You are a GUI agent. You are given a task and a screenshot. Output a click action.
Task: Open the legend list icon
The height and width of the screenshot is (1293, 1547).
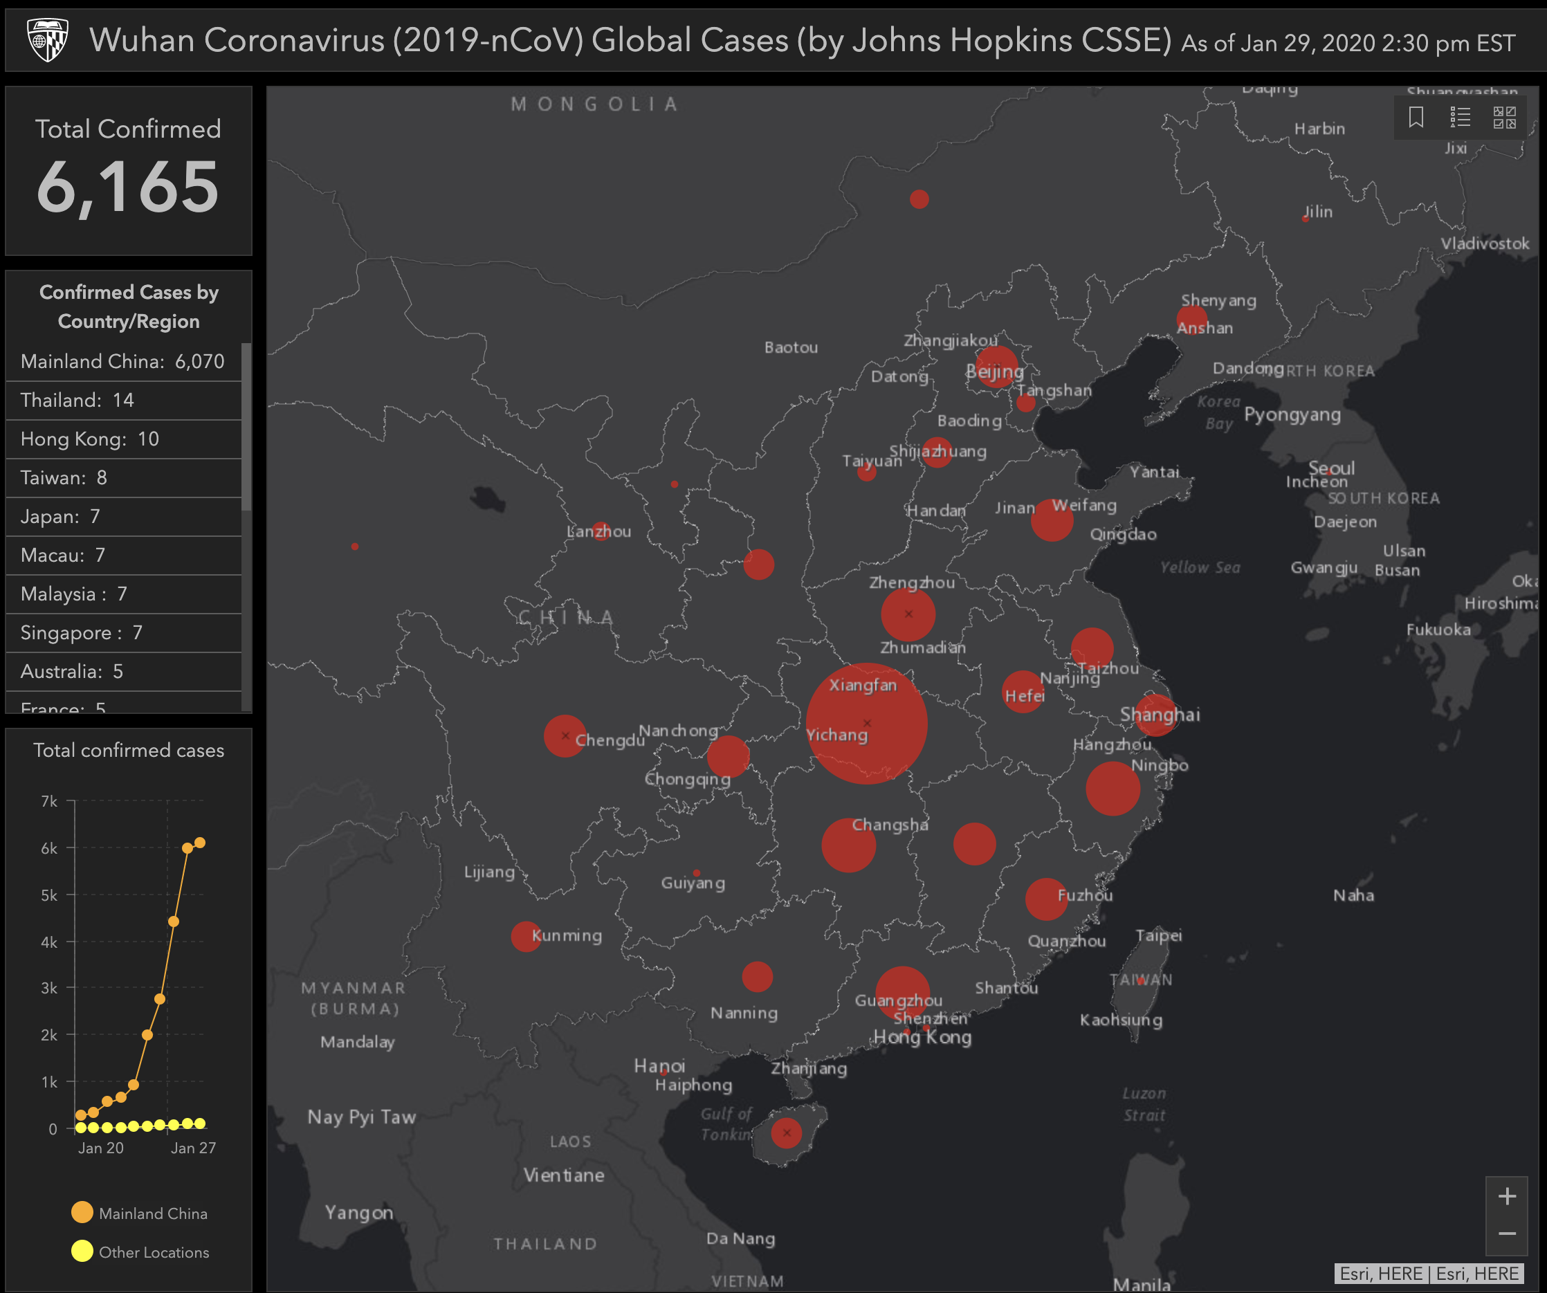[x=1460, y=117]
